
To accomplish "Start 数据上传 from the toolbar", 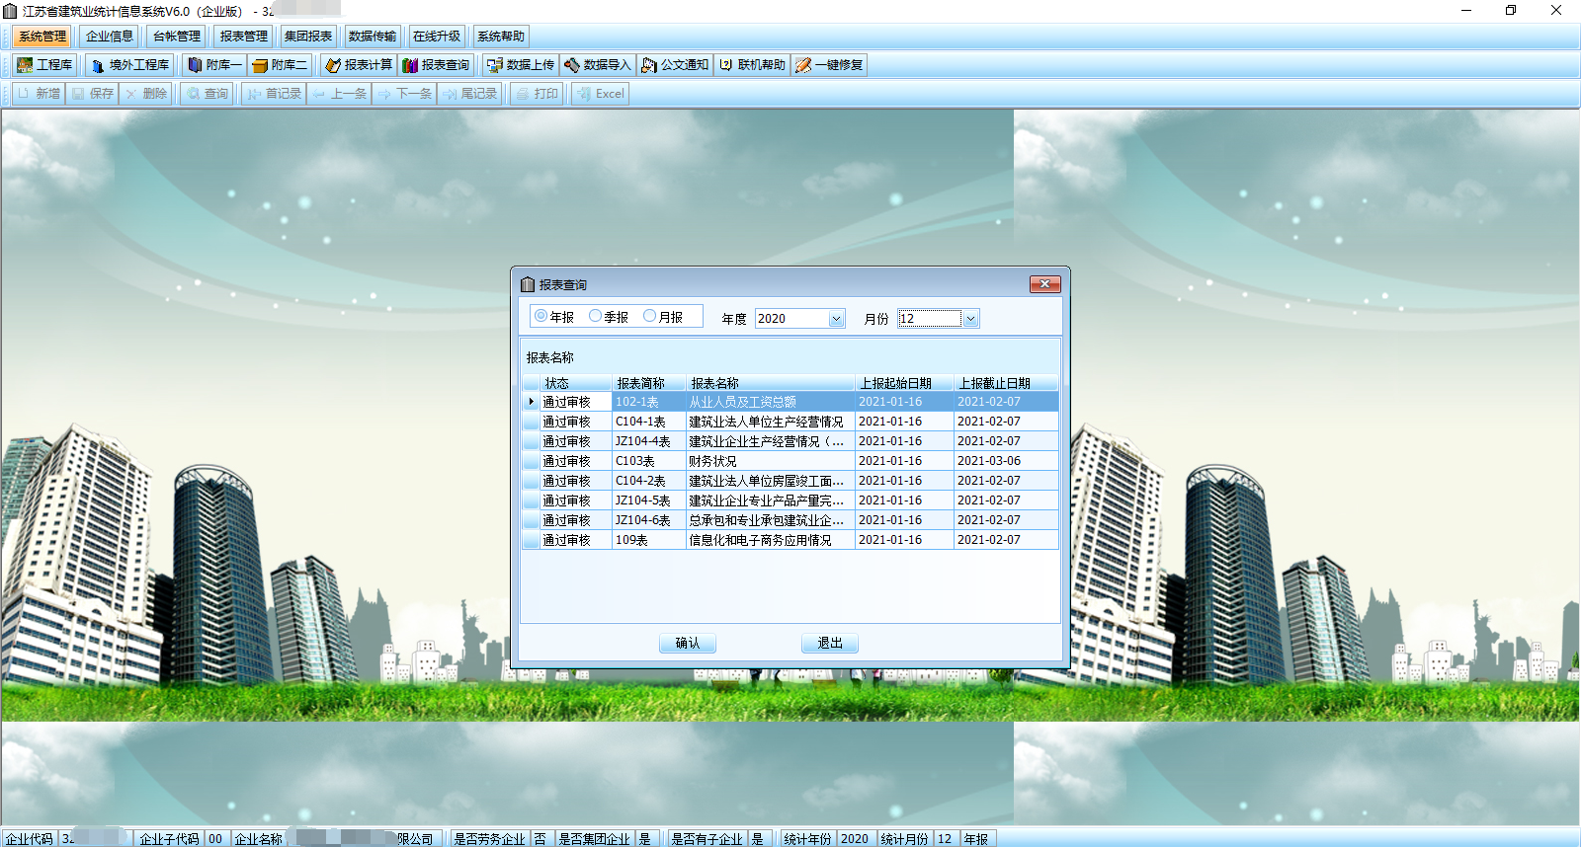I will (521, 65).
